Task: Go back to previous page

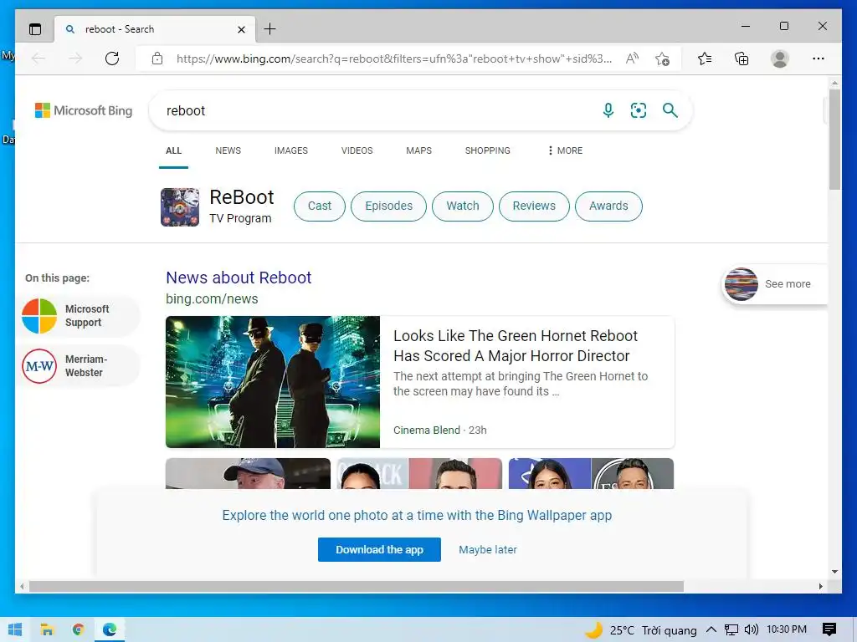Action: [x=38, y=59]
